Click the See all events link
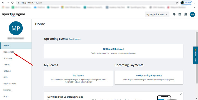Screen dimensions: 198x100 75,39
